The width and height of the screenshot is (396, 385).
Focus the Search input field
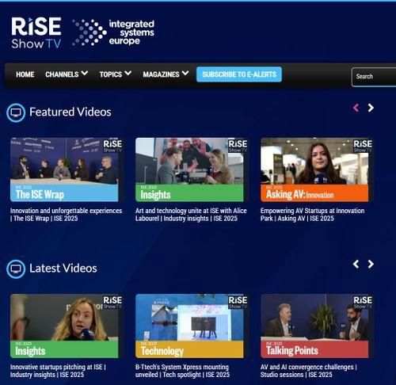coord(374,77)
